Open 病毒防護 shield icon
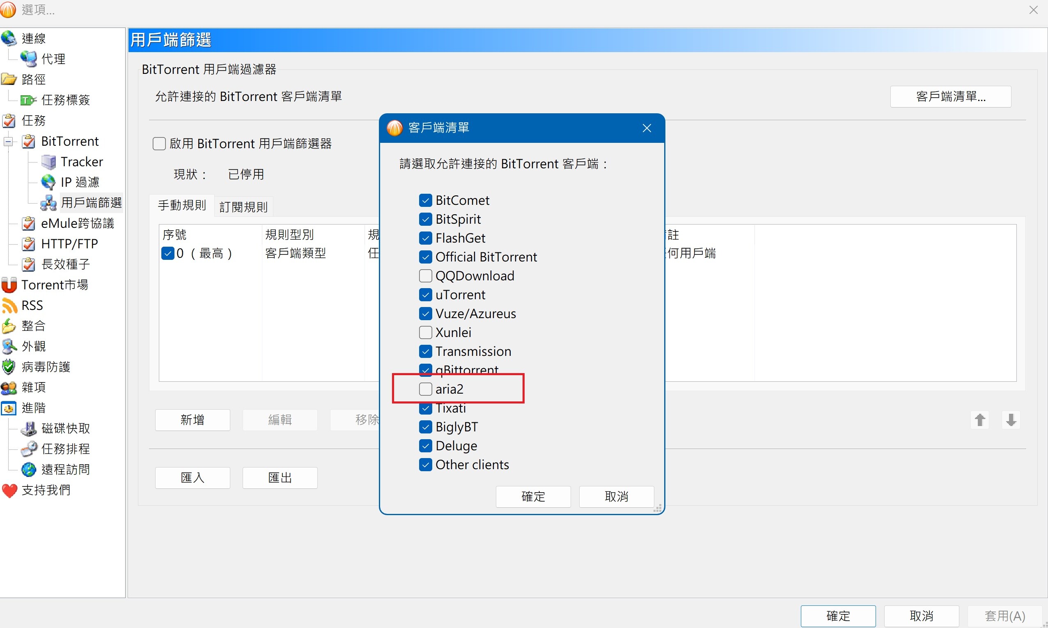The image size is (1048, 628). pyautogui.click(x=9, y=367)
